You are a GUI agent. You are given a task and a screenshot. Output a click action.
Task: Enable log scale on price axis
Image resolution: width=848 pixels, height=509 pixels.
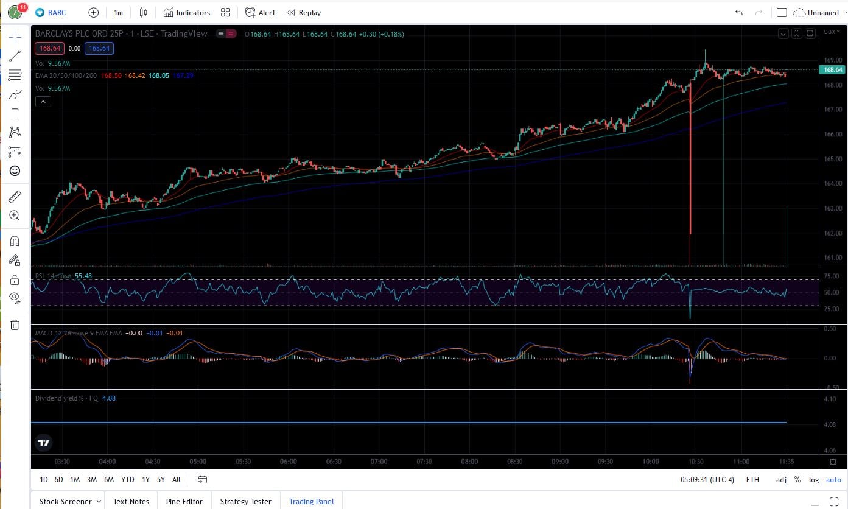(x=814, y=480)
